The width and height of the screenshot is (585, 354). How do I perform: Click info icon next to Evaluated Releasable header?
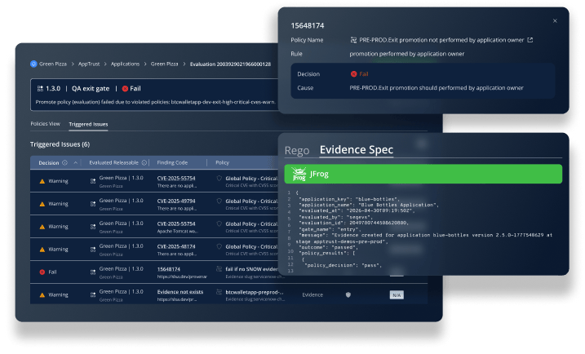[144, 162]
